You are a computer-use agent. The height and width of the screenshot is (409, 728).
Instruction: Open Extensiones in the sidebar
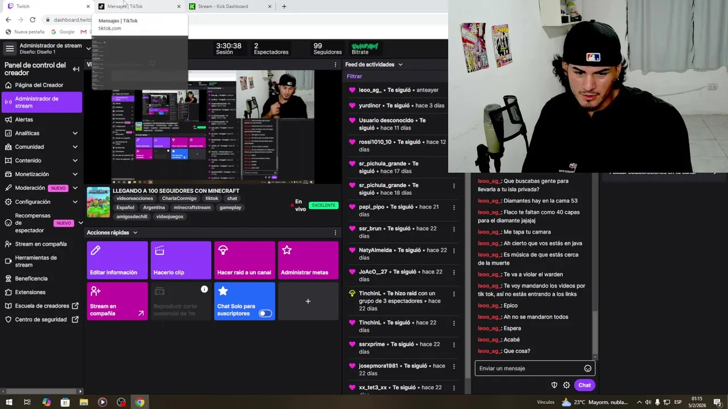(41, 293)
